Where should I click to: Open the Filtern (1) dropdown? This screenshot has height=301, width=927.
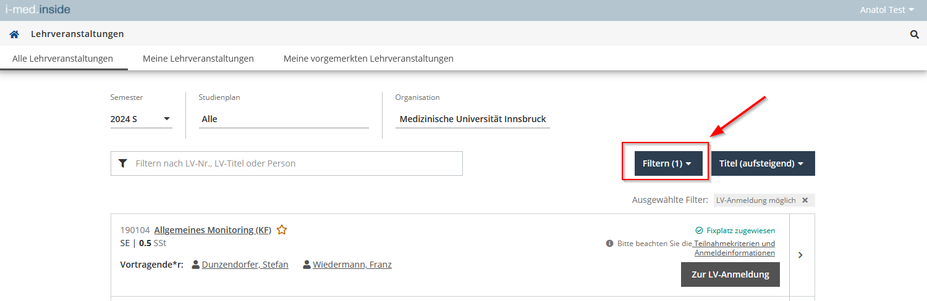[x=669, y=163]
